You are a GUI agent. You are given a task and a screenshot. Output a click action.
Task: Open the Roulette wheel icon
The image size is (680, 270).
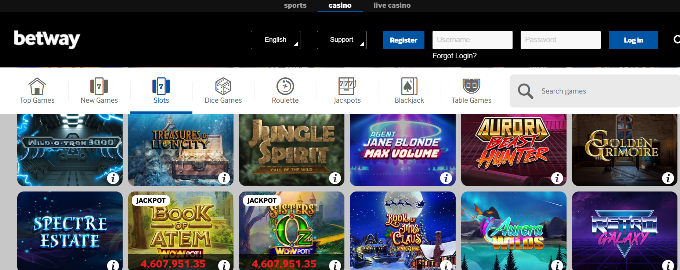pyautogui.click(x=285, y=87)
